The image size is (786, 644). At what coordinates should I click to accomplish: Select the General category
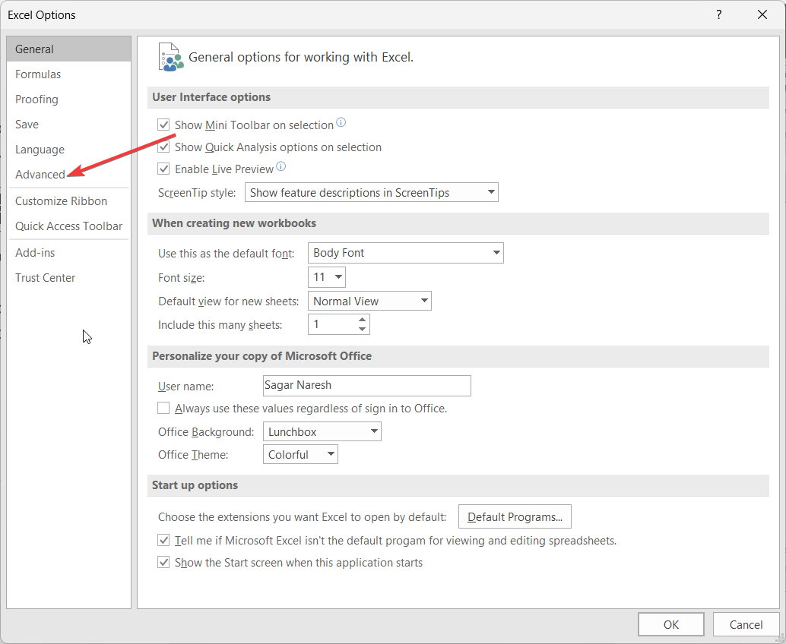68,49
